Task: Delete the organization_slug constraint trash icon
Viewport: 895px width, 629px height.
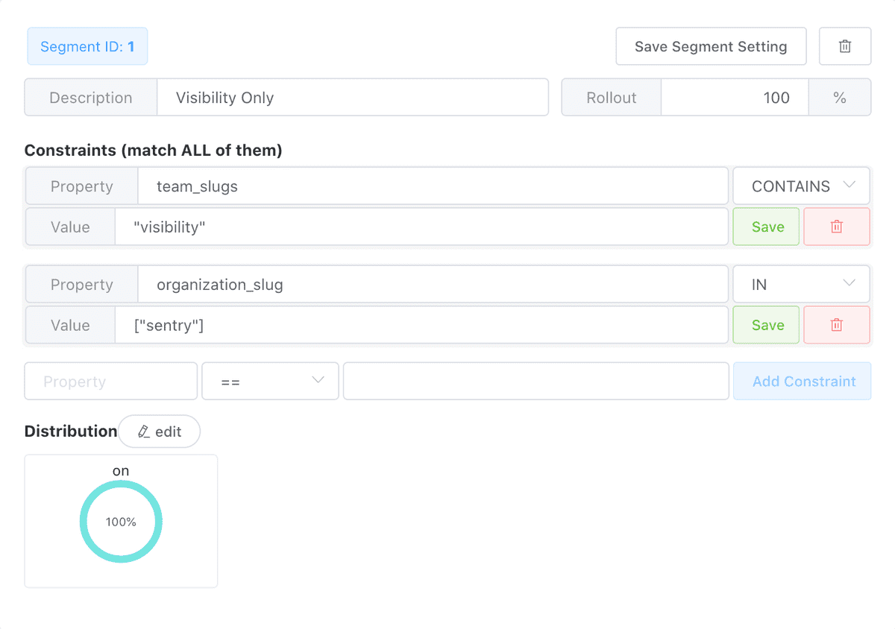Action: [837, 325]
